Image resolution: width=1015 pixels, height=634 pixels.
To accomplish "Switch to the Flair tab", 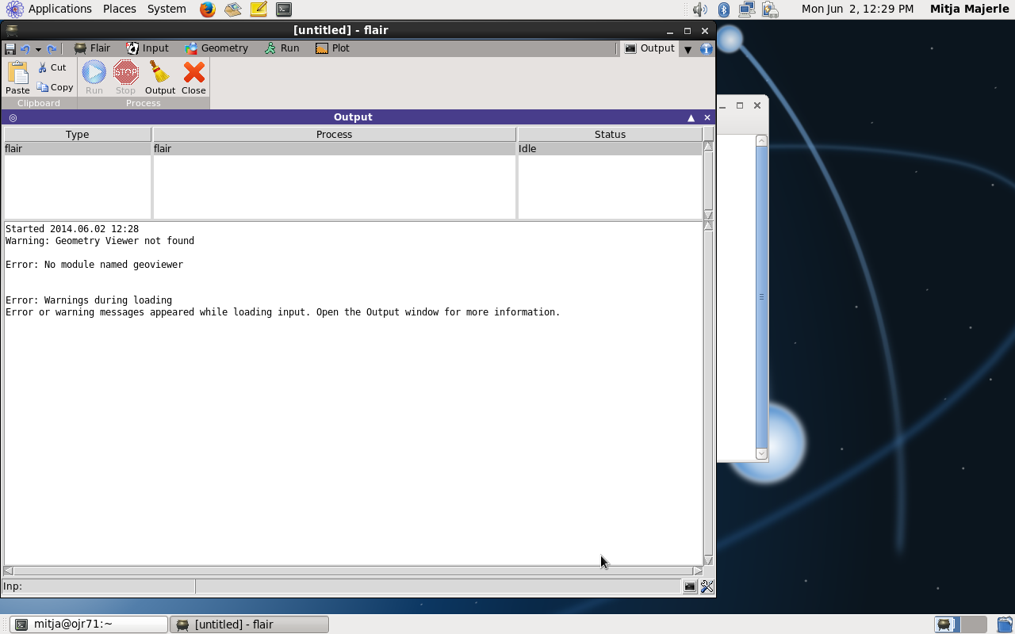I will pos(92,48).
